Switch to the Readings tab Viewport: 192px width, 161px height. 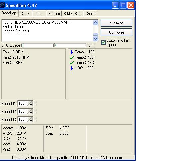pyautogui.click(x=9, y=13)
